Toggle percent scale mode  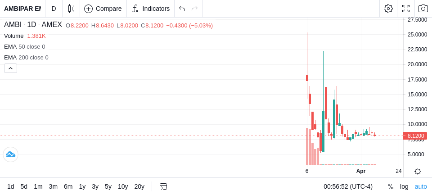click(x=390, y=186)
